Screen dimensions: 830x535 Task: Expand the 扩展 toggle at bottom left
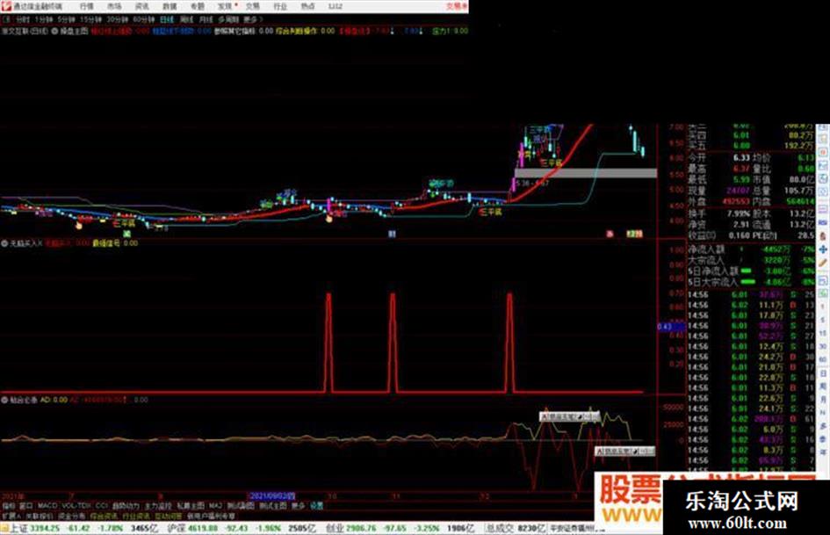click(x=11, y=516)
